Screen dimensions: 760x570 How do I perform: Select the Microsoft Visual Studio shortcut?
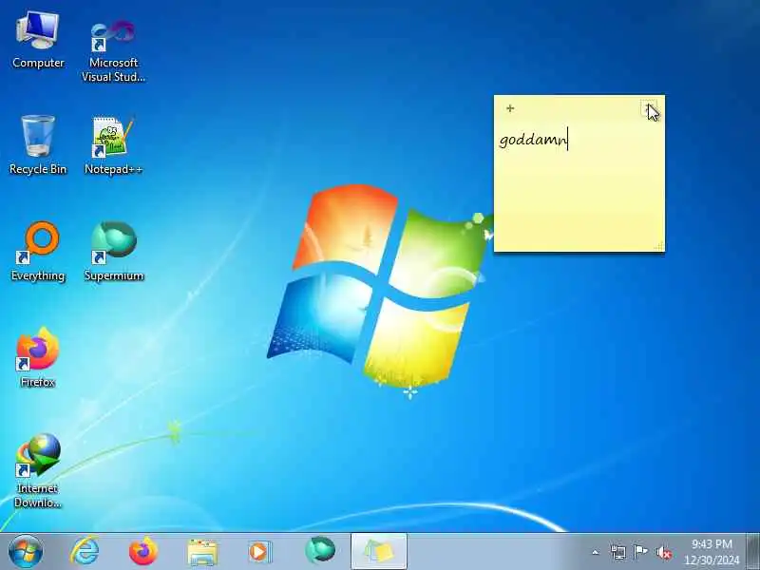point(113,50)
